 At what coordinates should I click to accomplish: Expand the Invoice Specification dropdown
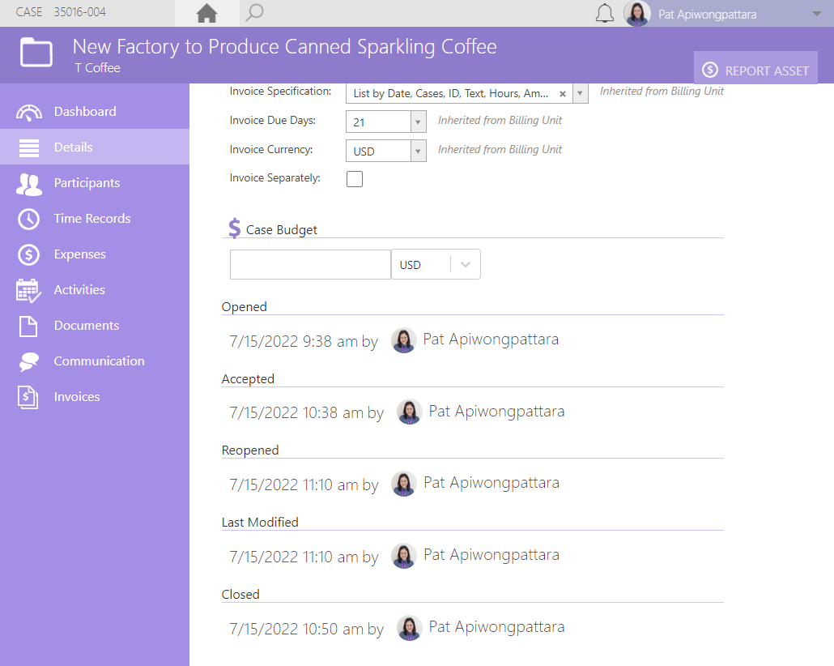(x=581, y=93)
